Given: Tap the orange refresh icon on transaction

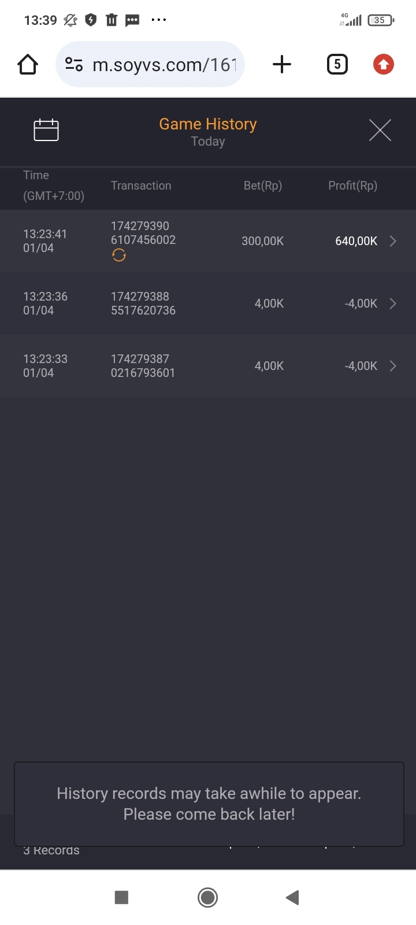Looking at the screenshot, I should [x=119, y=256].
